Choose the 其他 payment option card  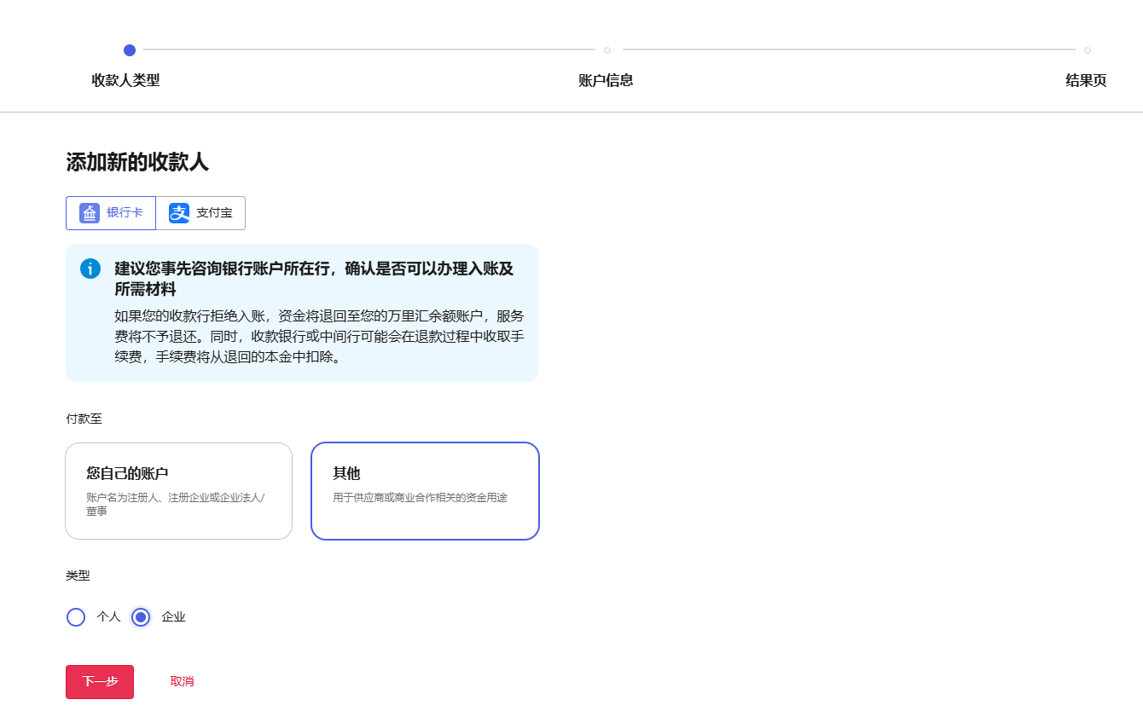[x=425, y=491]
